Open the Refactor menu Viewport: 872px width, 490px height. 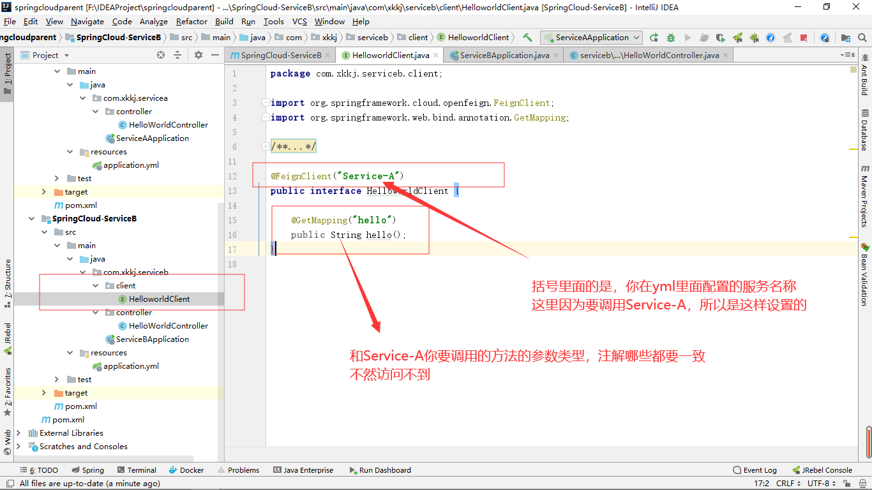point(192,21)
